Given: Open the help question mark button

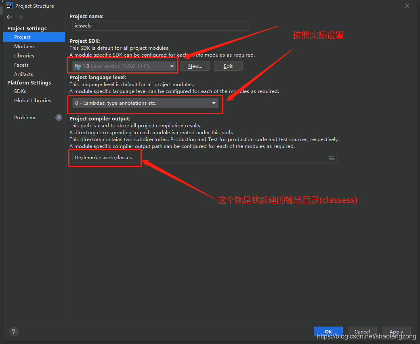Looking at the screenshot, I should (14, 331).
